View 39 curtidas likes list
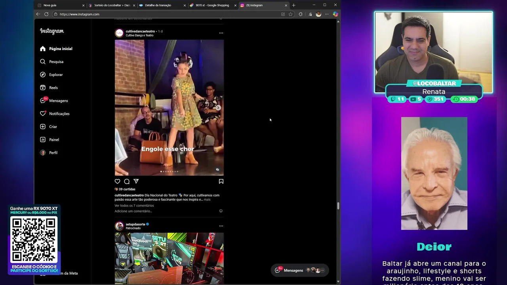 click(x=127, y=189)
